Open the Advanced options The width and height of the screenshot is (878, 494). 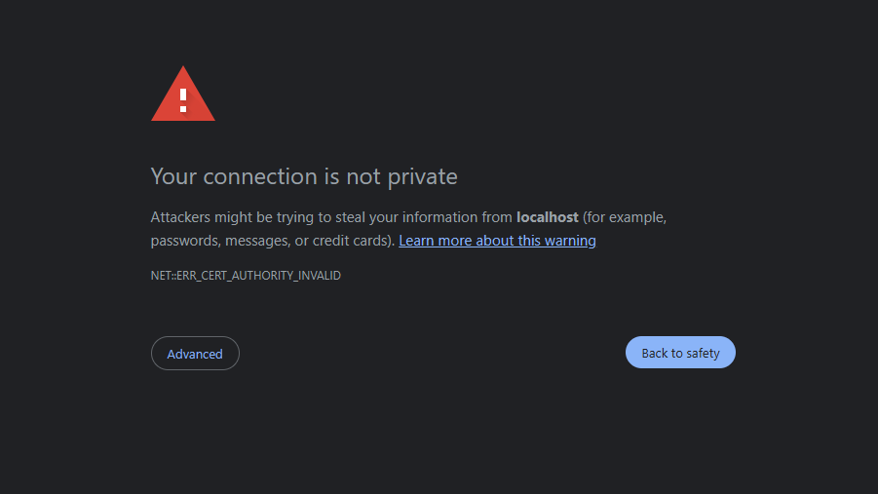(195, 354)
